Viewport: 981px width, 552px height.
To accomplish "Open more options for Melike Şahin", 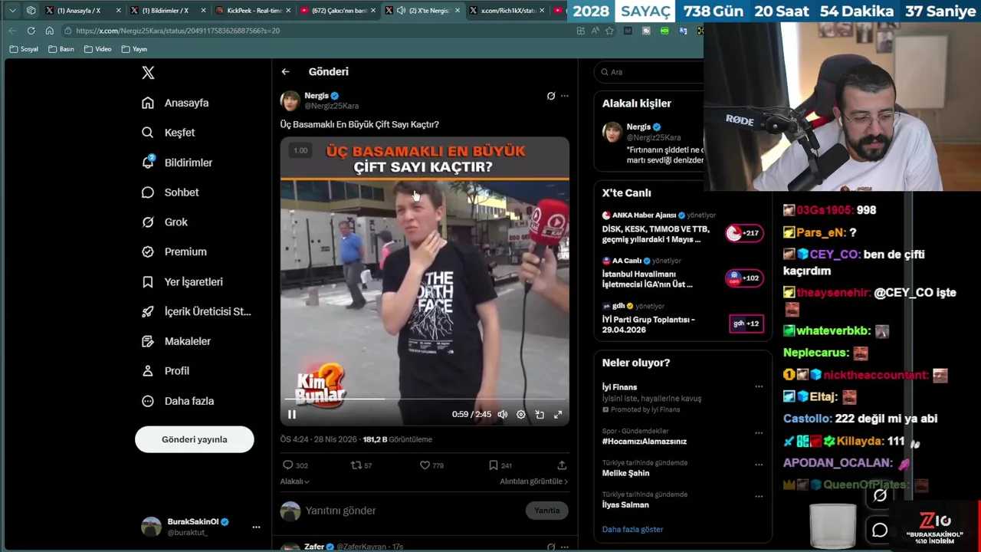I will [759, 465].
